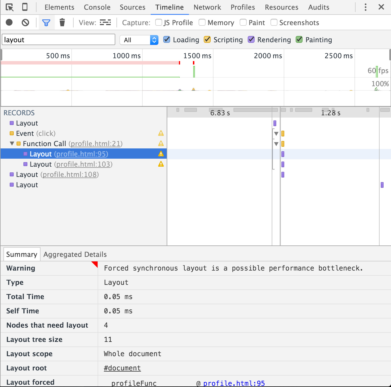Clear the timeline recording with the clear icon
The width and height of the screenshot is (391, 387).
coord(25,22)
